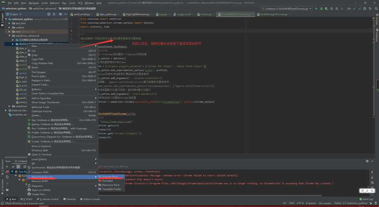Open TODO tool window

[26, 199]
